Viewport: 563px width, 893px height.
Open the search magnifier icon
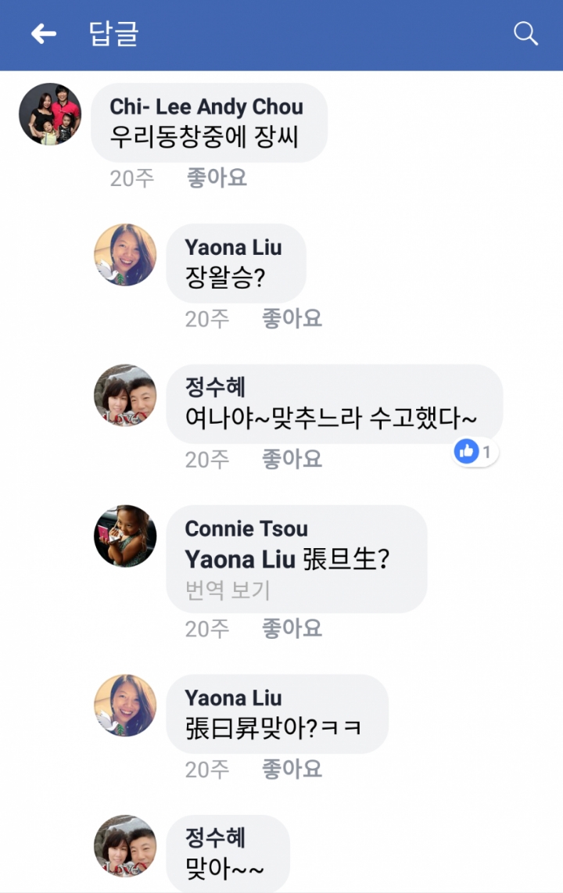(525, 34)
